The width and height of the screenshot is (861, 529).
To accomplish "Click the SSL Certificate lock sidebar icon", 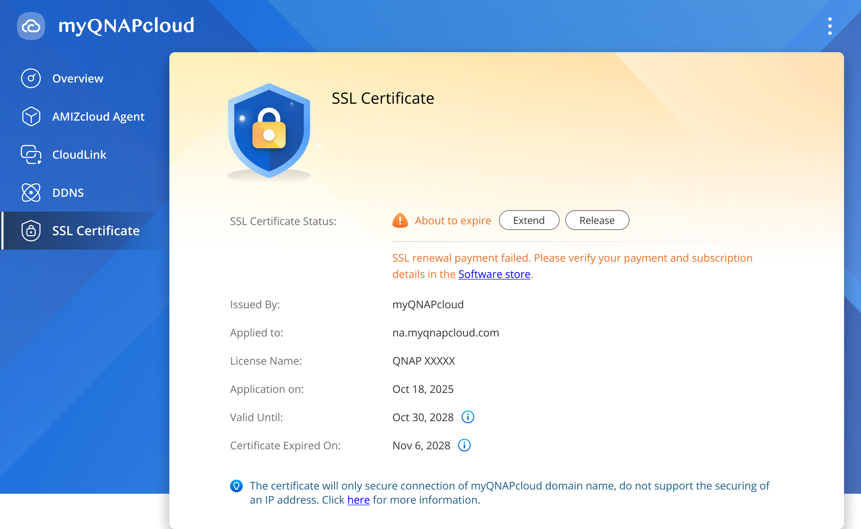I will (x=31, y=231).
